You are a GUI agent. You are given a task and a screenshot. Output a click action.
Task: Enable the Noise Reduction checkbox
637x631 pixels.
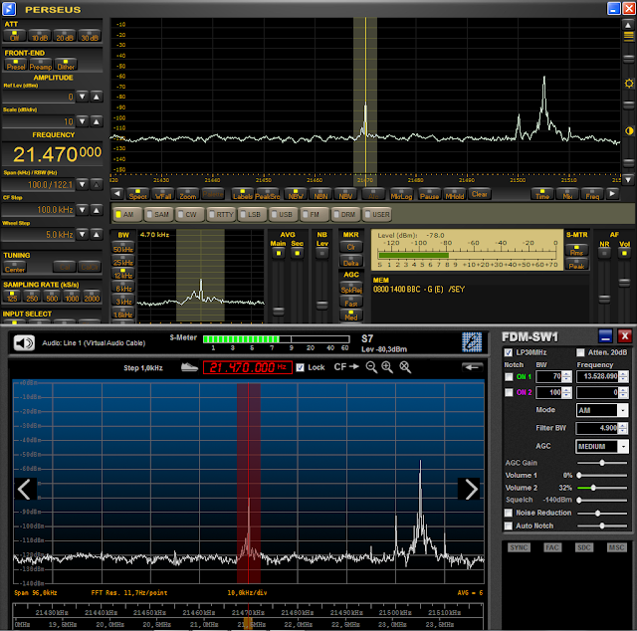tap(509, 513)
